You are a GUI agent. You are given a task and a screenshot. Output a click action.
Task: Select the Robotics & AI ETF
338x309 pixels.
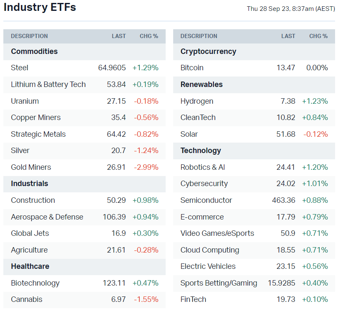tap(202, 167)
